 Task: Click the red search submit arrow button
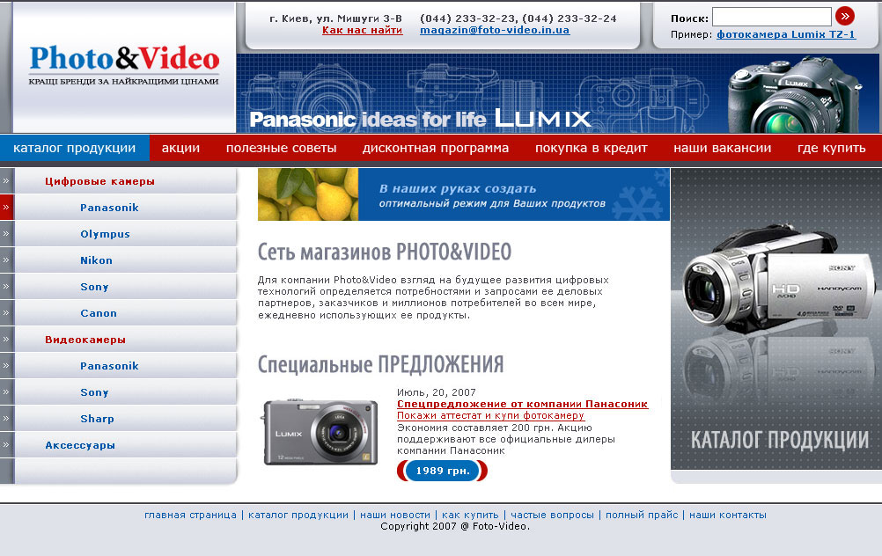pos(844,16)
